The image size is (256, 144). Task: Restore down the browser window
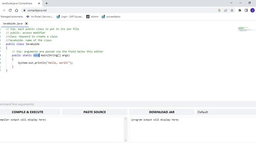[x=250, y=3]
